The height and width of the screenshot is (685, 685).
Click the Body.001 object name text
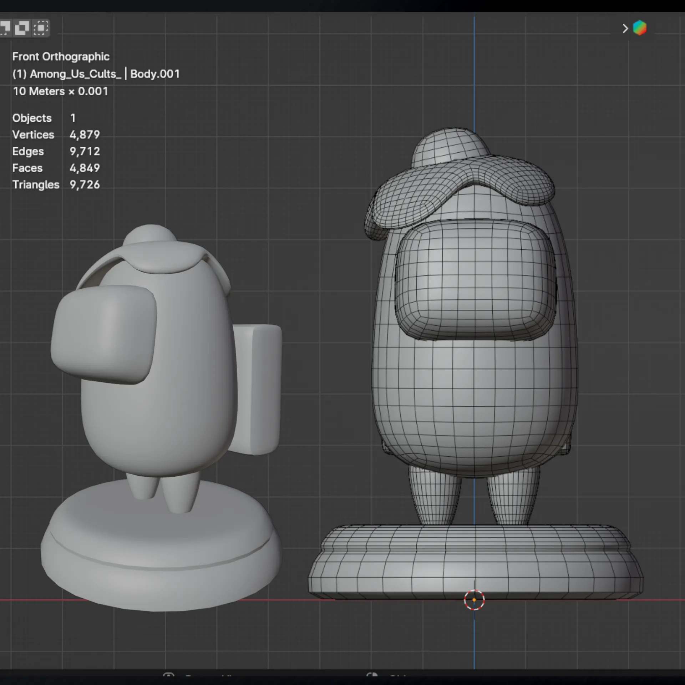point(155,74)
